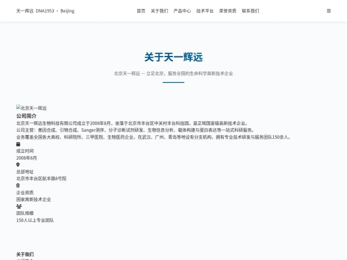Open 关于我们 navigation item
347x260 pixels.
pyautogui.click(x=159, y=11)
